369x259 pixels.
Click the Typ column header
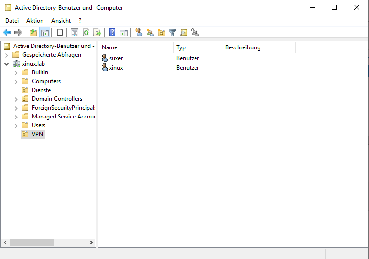coord(197,47)
